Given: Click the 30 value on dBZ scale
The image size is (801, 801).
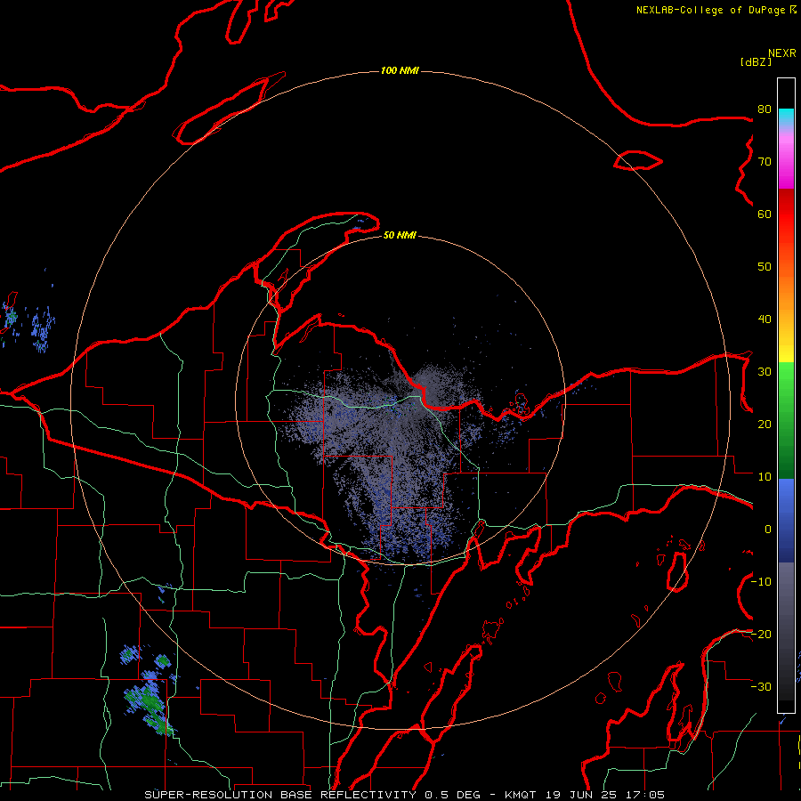Looking at the screenshot, I should point(765,372).
